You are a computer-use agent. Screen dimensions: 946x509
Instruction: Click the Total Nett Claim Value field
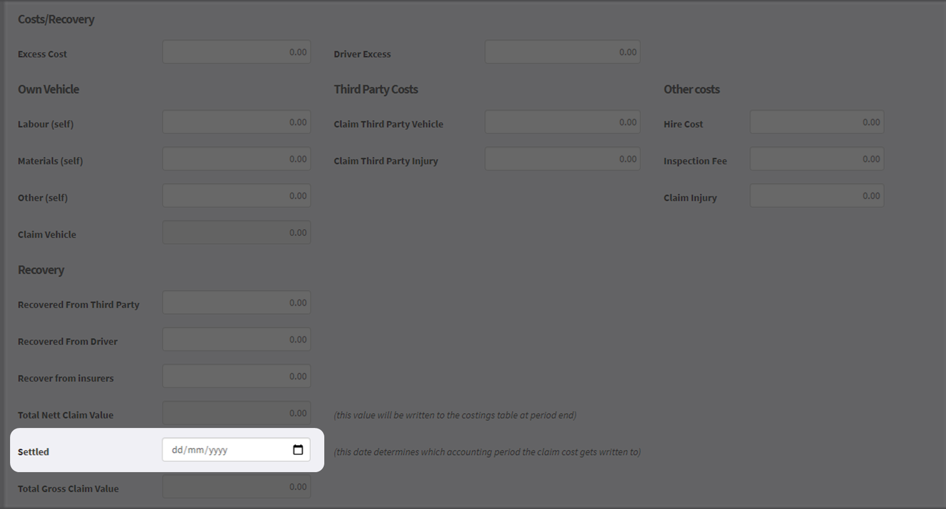pos(236,413)
